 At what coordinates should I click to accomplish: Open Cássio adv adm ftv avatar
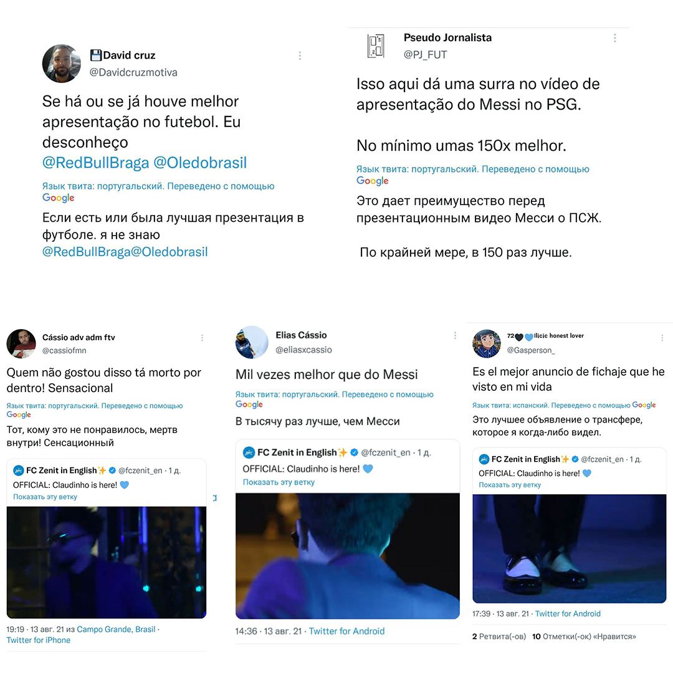click(x=21, y=343)
